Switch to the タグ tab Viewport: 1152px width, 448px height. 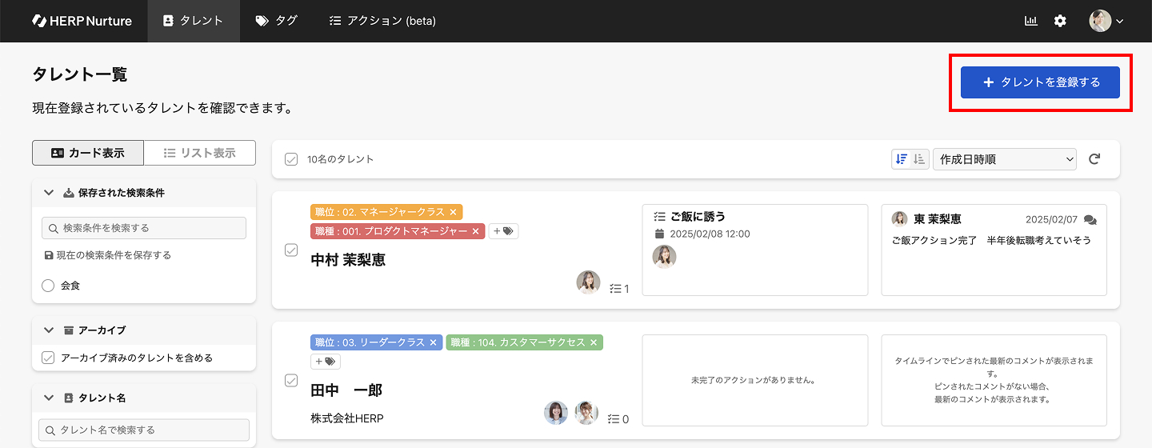pyautogui.click(x=276, y=21)
